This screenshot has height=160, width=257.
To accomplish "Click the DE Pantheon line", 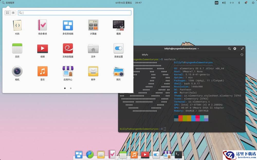I will pos(182,90).
